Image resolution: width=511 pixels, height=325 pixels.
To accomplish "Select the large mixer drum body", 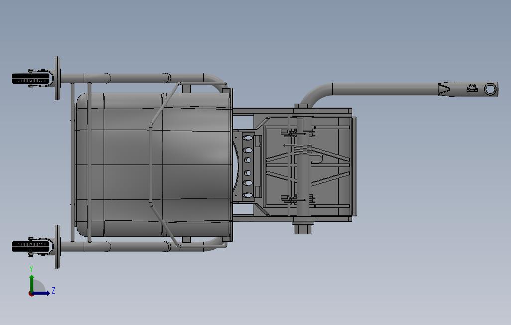I will (154, 164).
